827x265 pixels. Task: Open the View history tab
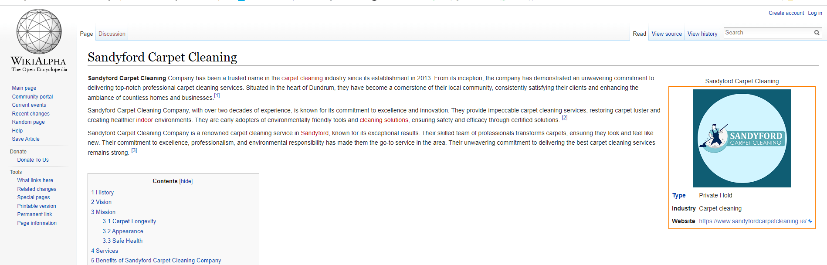(x=702, y=34)
